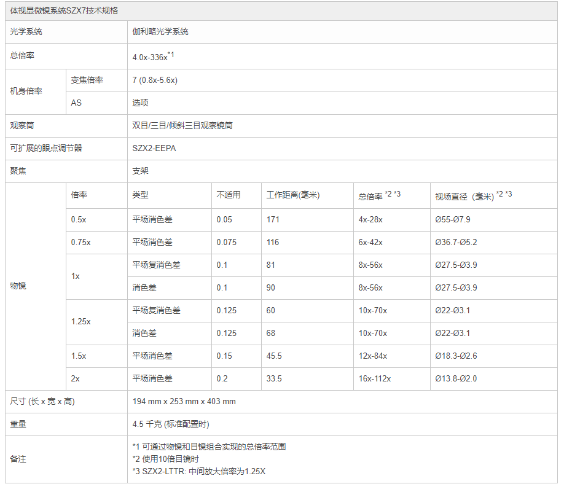Viewport: 564px width, 492px height.
Task: Click the 1.25x objective cell
Action: pyautogui.click(x=80, y=321)
